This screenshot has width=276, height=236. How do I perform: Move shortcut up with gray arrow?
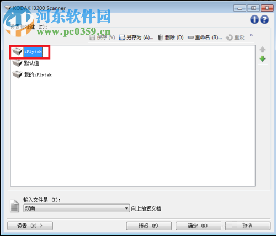tap(262, 49)
